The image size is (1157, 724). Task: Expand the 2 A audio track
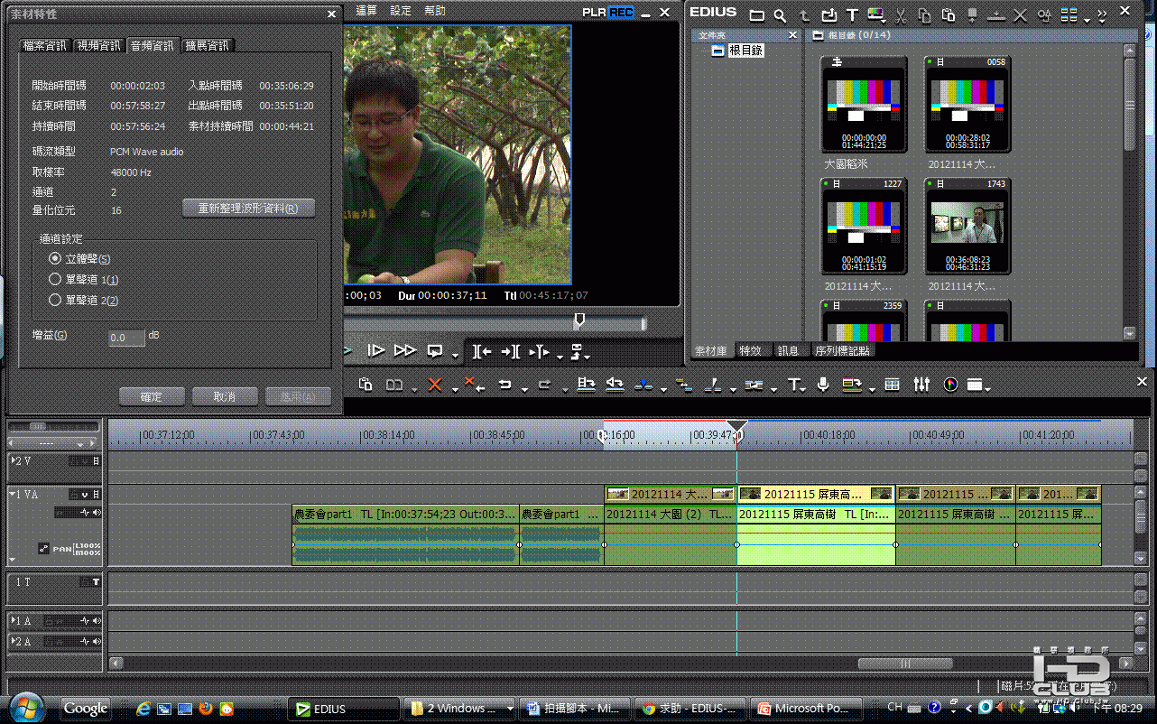tap(13, 642)
